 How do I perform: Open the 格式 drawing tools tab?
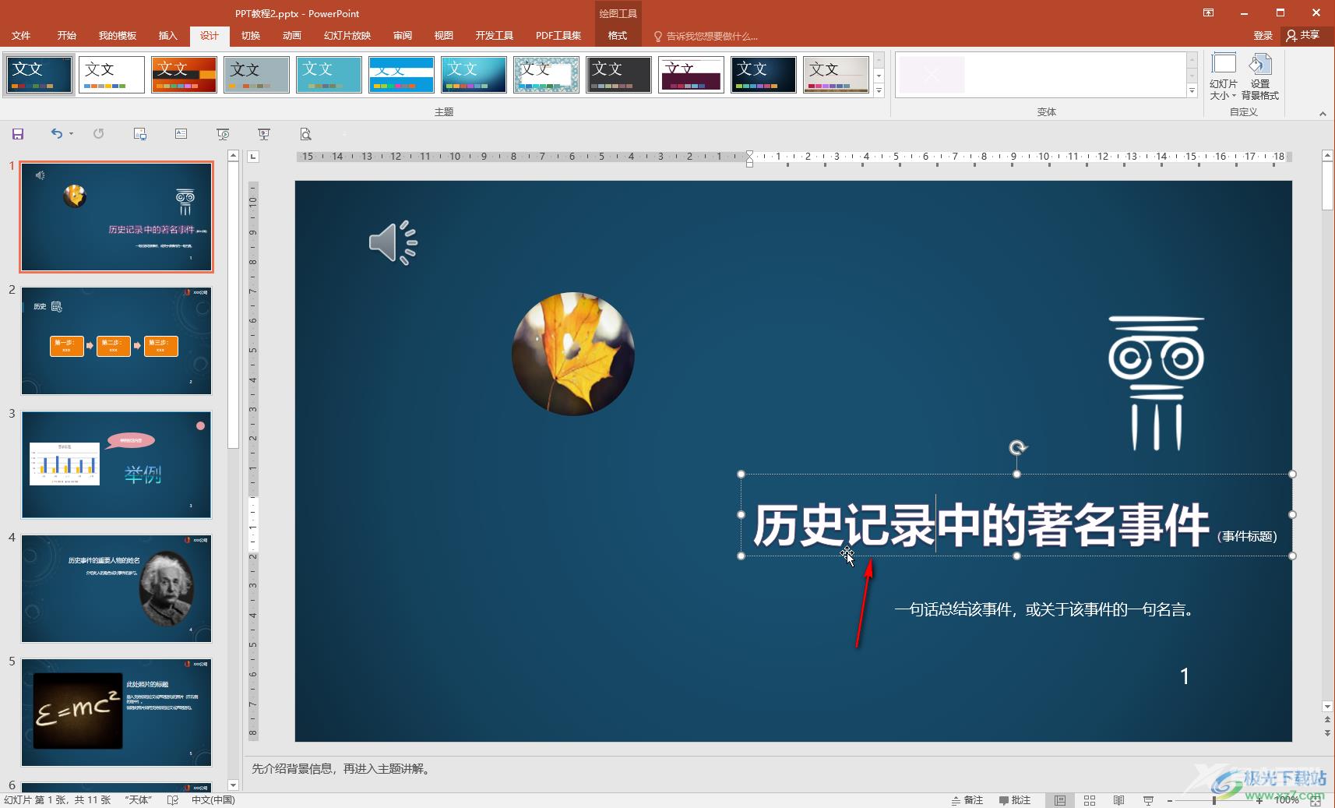pos(618,36)
